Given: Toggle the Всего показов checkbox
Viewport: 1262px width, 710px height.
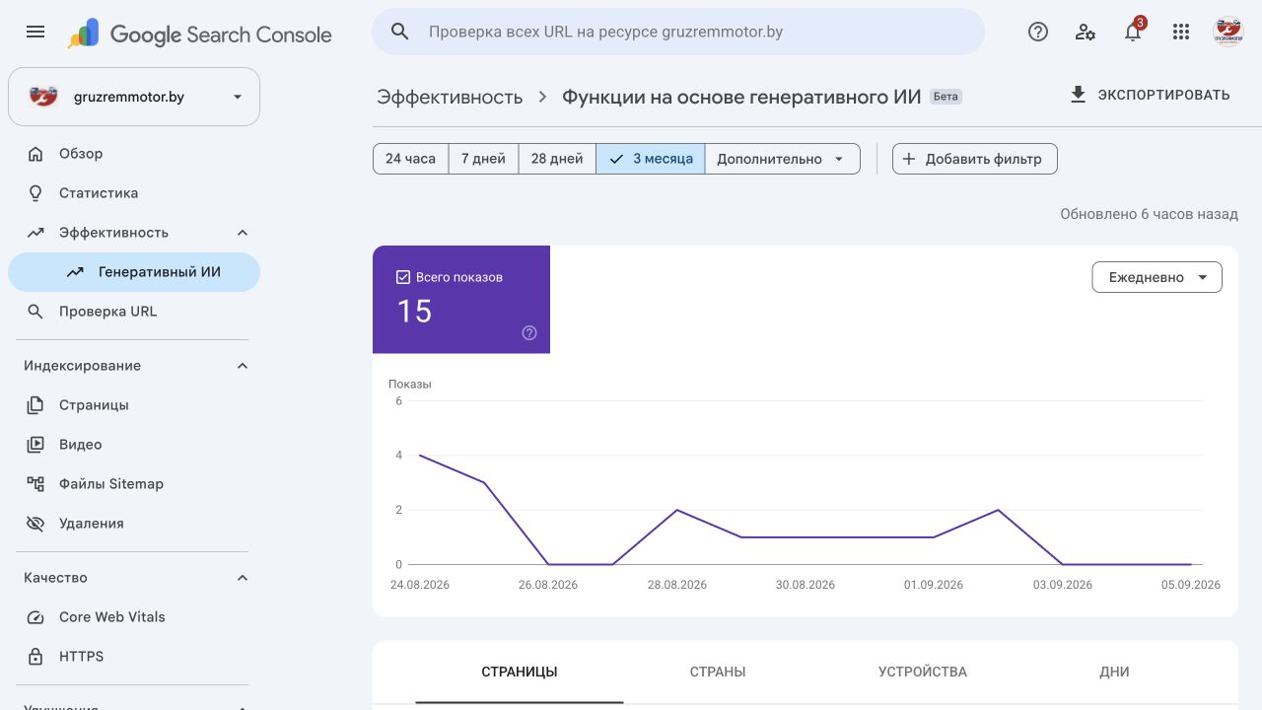Looking at the screenshot, I should pyautogui.click(x=402, y=277).
